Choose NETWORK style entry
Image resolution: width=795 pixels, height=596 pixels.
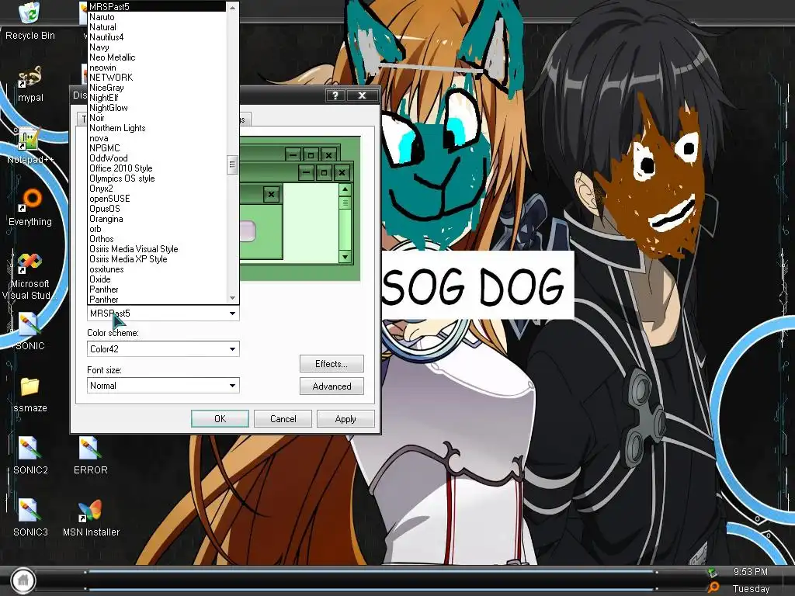point(157,77)
